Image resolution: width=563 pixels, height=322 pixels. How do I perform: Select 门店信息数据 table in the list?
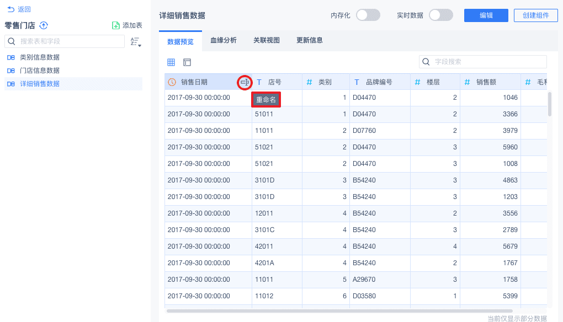tap(40, 71)
